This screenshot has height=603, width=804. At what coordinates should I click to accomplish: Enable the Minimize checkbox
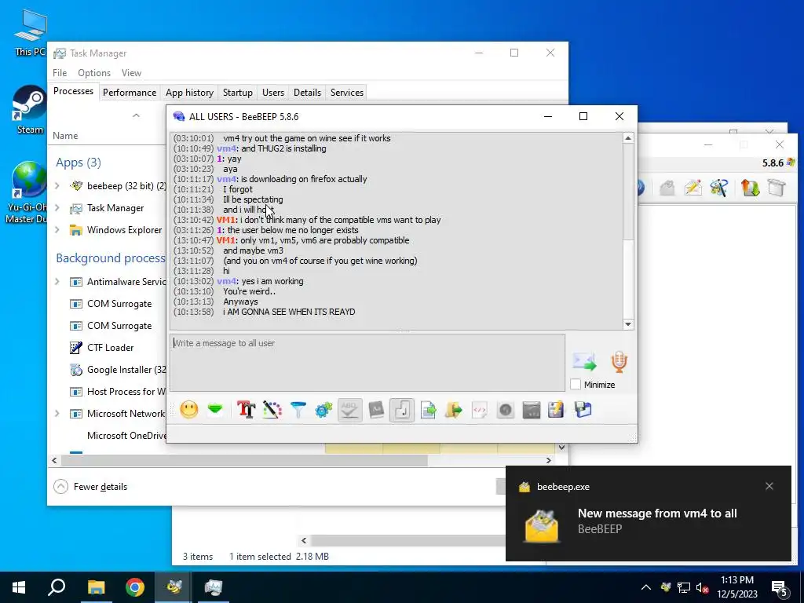tap(576, 385)
